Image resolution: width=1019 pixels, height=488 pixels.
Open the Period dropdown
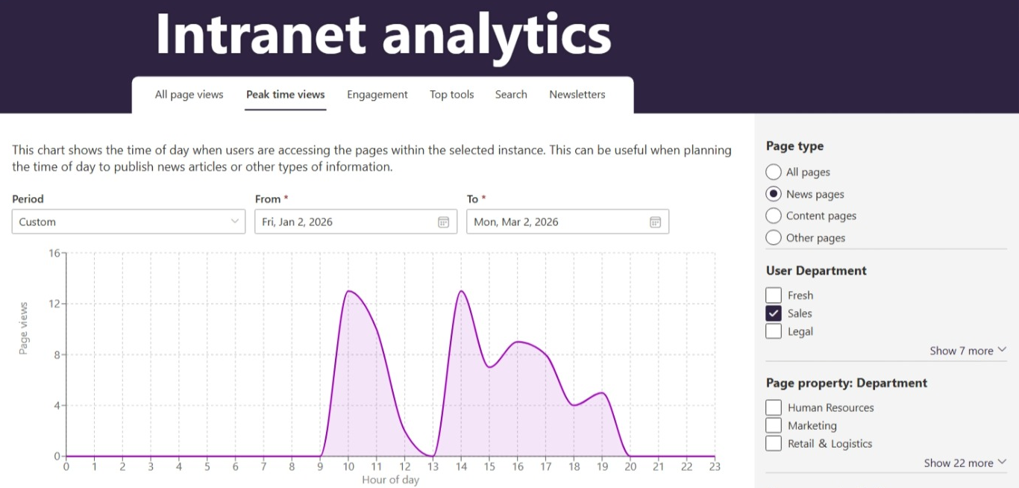click(128, 222)
